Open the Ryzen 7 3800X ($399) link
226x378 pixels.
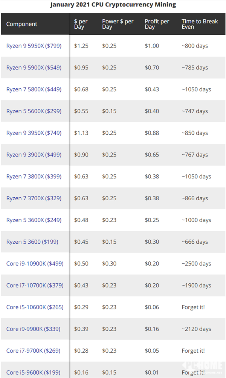point(34,177)
